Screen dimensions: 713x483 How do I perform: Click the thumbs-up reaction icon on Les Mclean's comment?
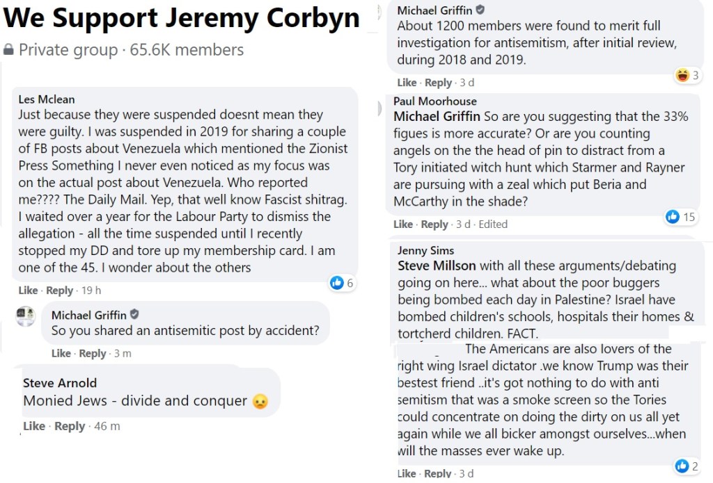pyautogui.click(x=337, y=283)
